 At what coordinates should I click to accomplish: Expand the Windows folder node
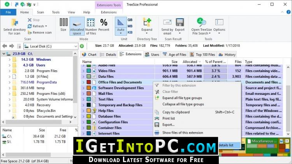click(x=9, y=59)
